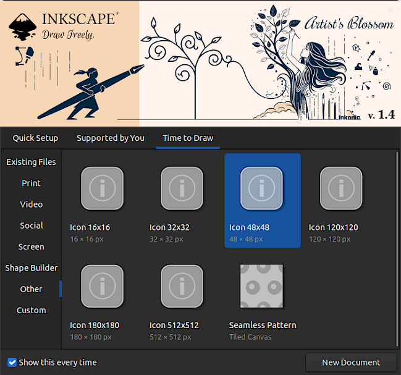Open the Social templates category

[31, 225]
